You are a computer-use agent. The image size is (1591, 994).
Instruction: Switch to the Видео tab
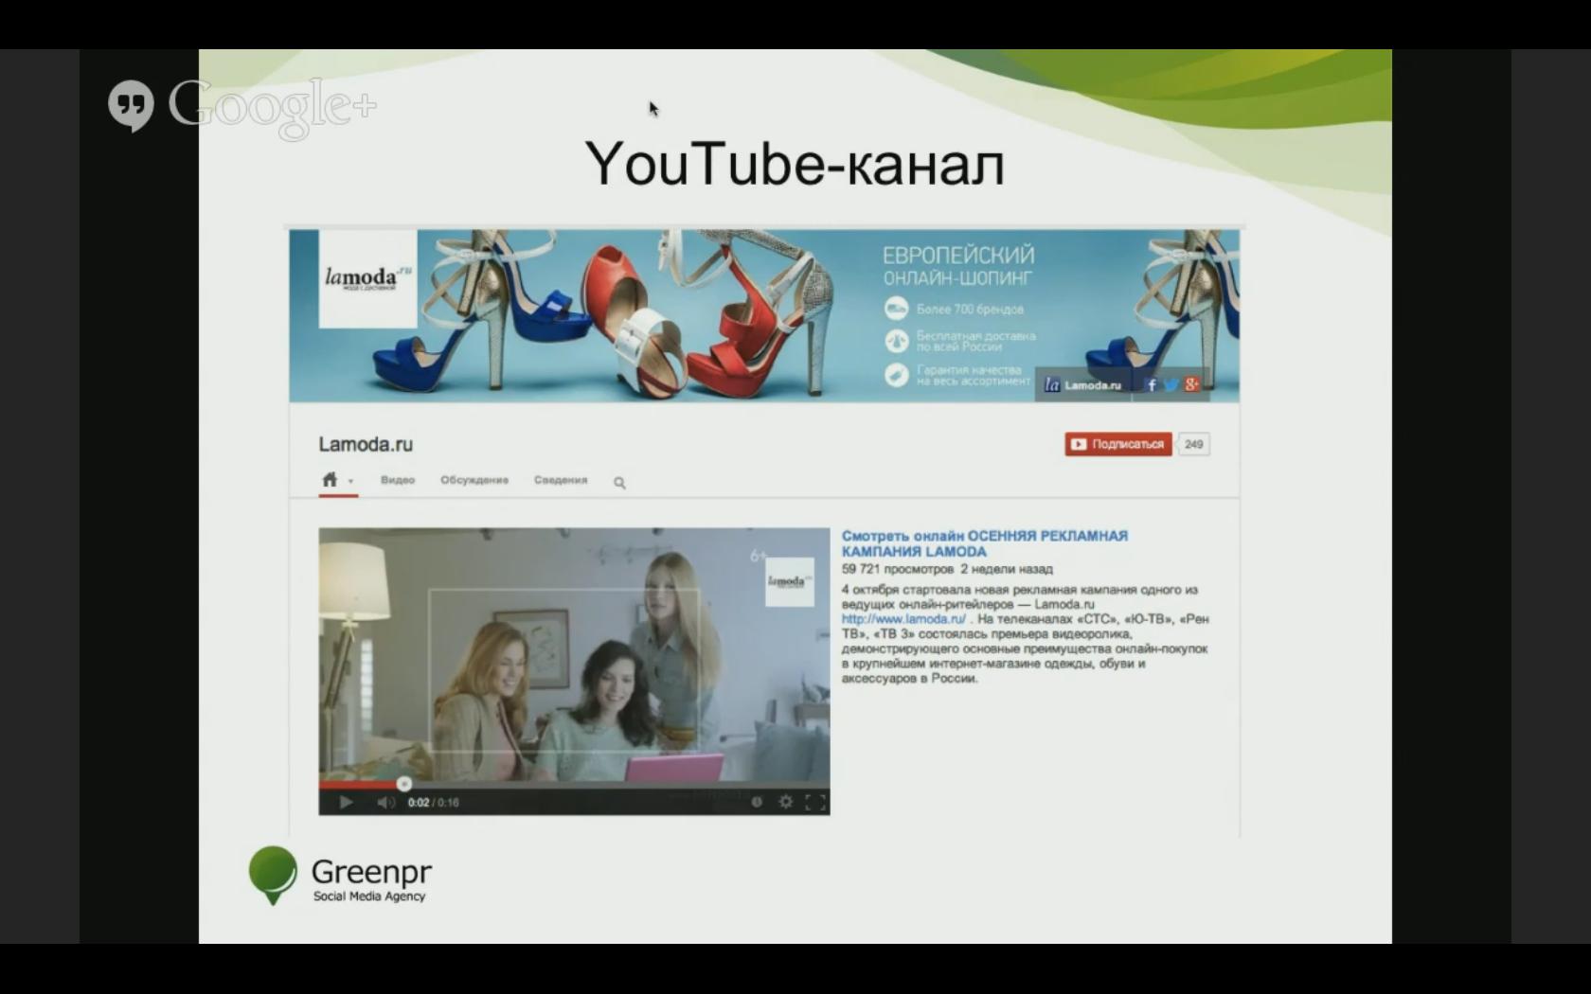pos(398,480)
